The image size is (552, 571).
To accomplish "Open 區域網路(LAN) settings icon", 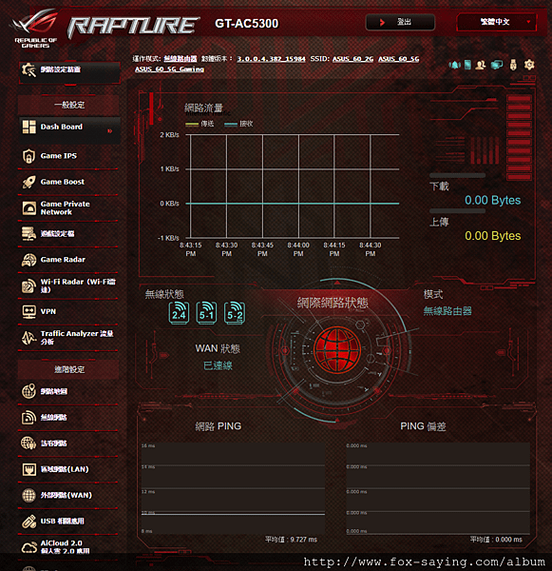I will [x=29, y=469].
